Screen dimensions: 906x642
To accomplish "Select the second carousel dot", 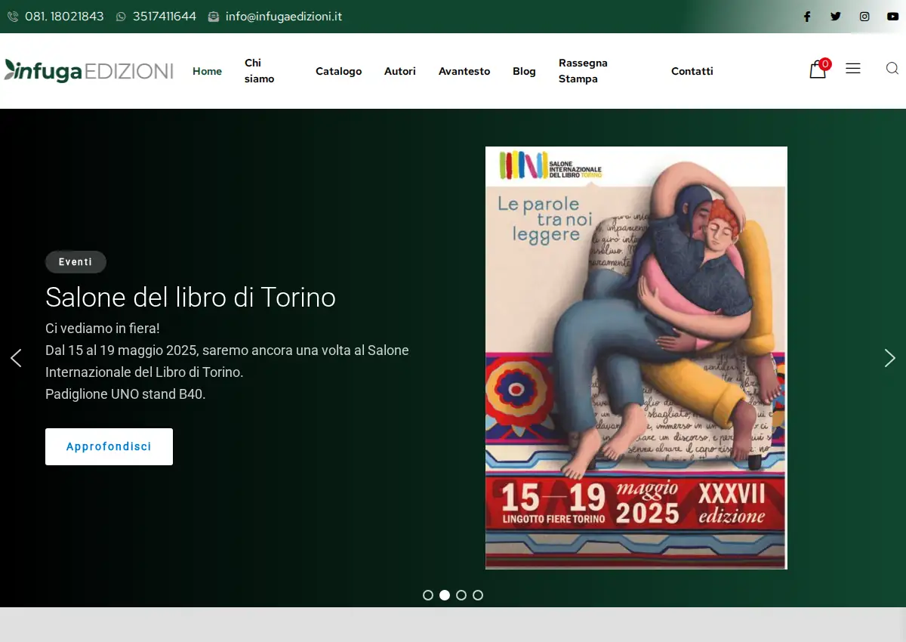I will [445, 595].
